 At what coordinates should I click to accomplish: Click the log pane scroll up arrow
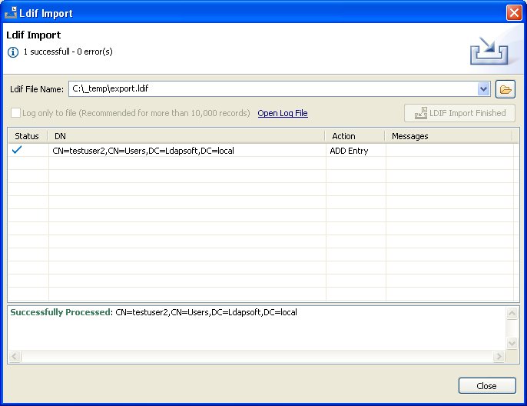click(512, 313)
